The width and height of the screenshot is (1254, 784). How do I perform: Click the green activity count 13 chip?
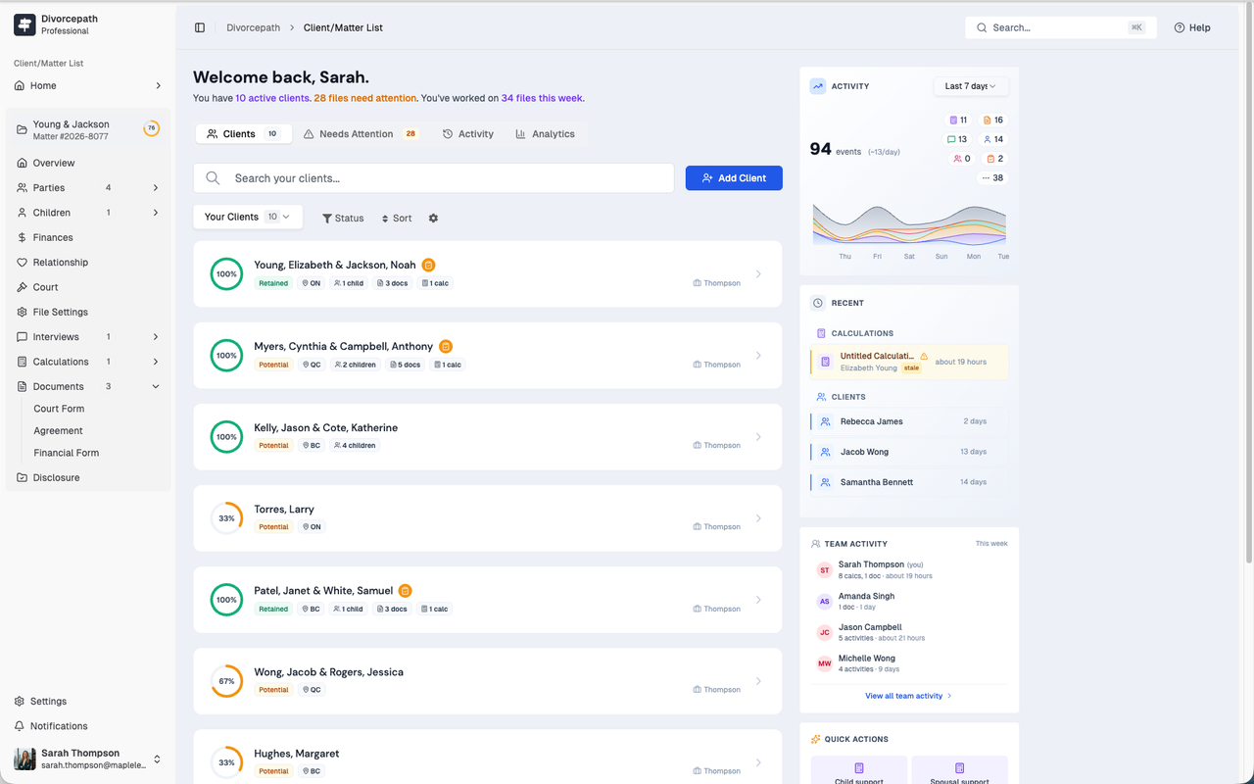click(x=958, y=139)
